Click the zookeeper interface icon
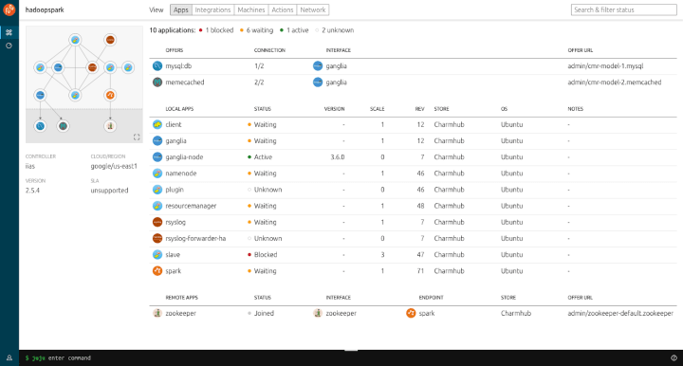683x366 pixels. pos(318,313)
